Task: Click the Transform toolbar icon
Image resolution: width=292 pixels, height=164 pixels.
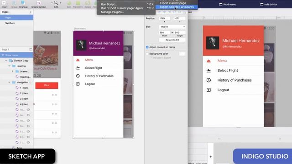Action: coord(78,3)
